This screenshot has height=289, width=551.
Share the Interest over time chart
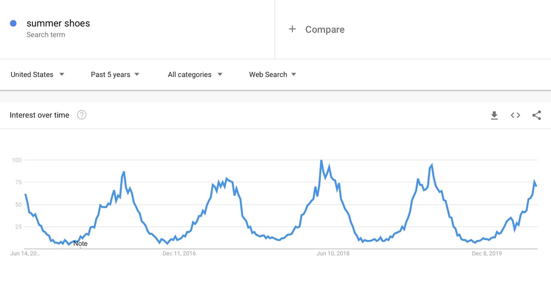[x=536, y=115]
